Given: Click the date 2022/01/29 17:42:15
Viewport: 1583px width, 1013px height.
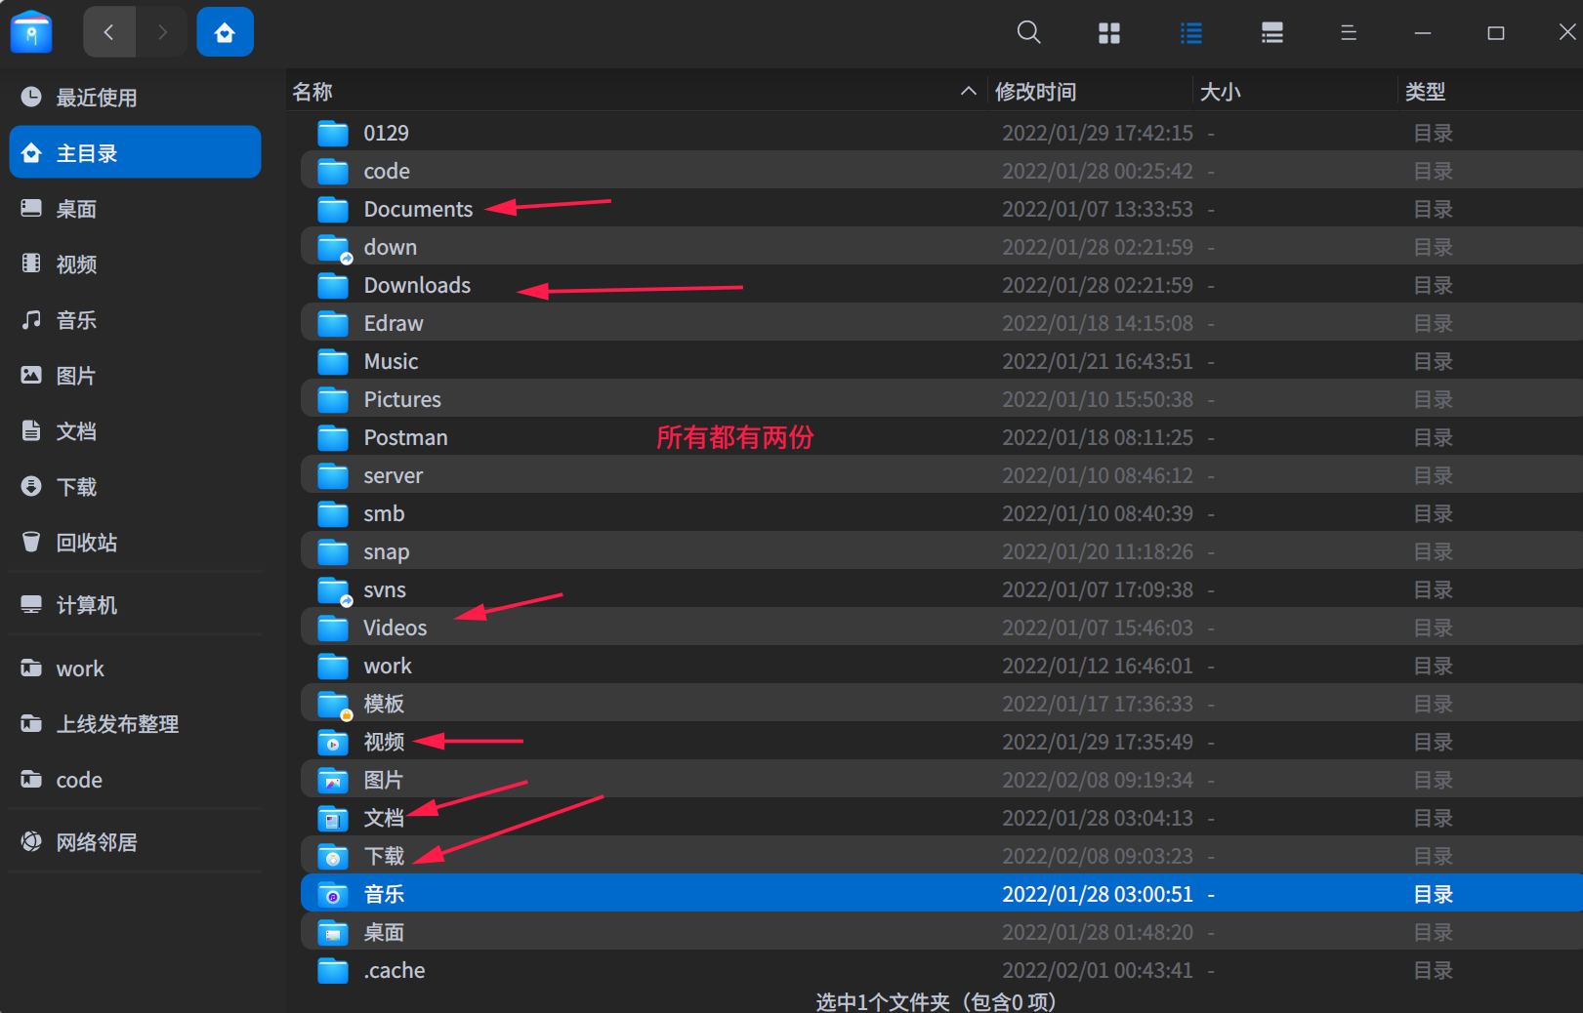Looking at the screenshot, I should pyautogui.click(x=1098, y=133).
